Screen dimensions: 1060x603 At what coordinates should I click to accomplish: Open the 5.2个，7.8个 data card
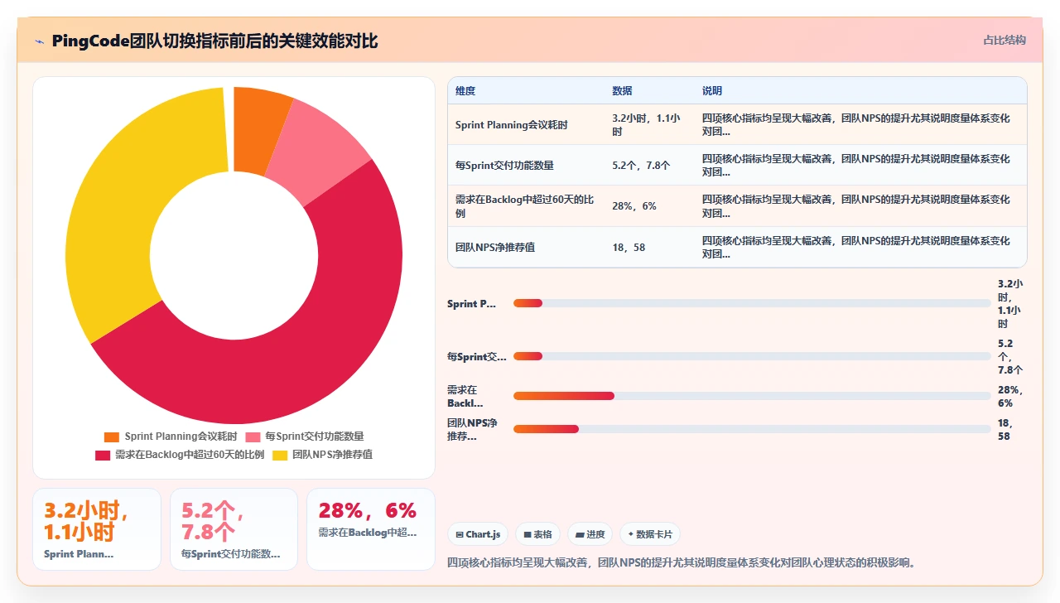(234, 529)
